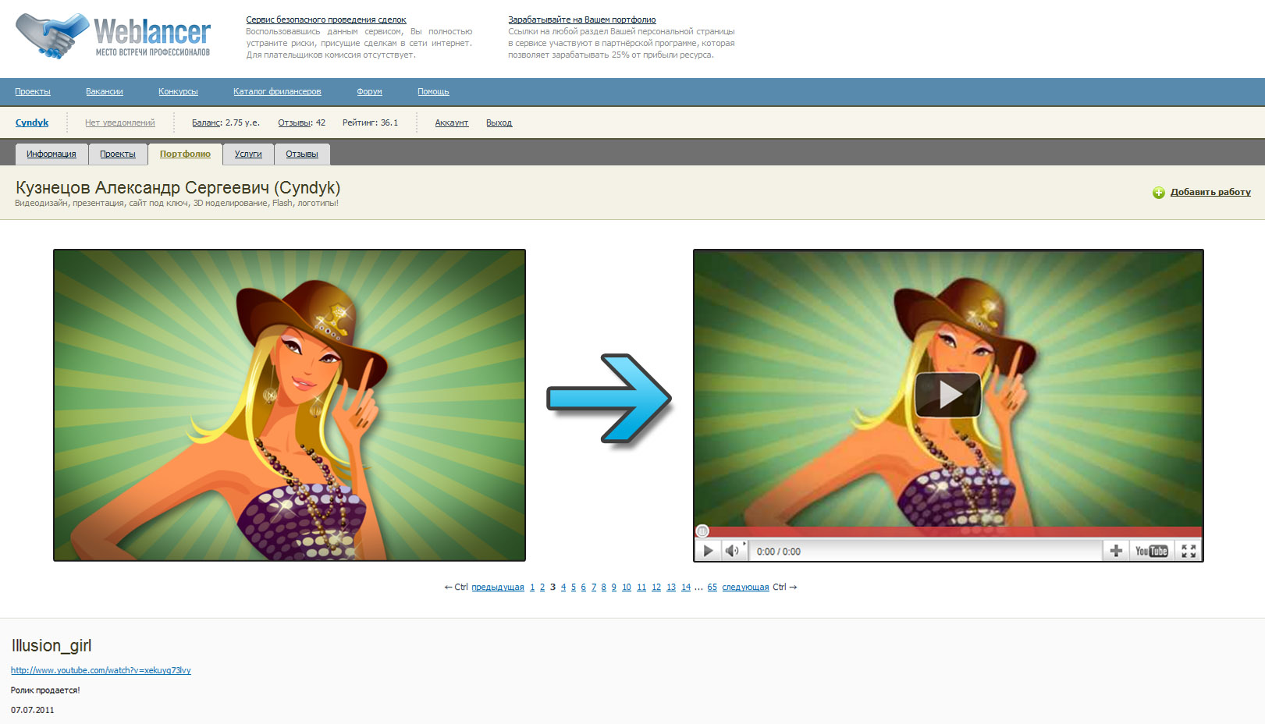Click the video progress bar scrubber
Image resolution: width=1265 pixels, height=724 pixels.
pos(702,531)
